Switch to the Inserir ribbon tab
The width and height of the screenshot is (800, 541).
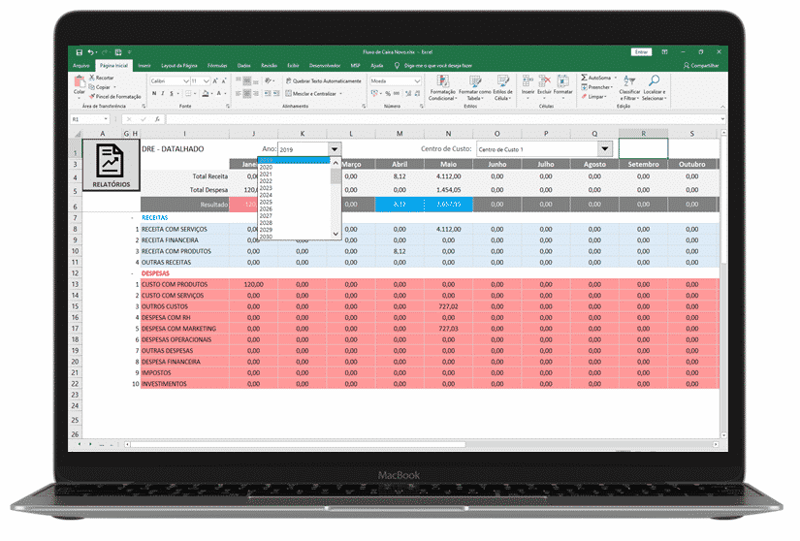[x=144, y=65]
